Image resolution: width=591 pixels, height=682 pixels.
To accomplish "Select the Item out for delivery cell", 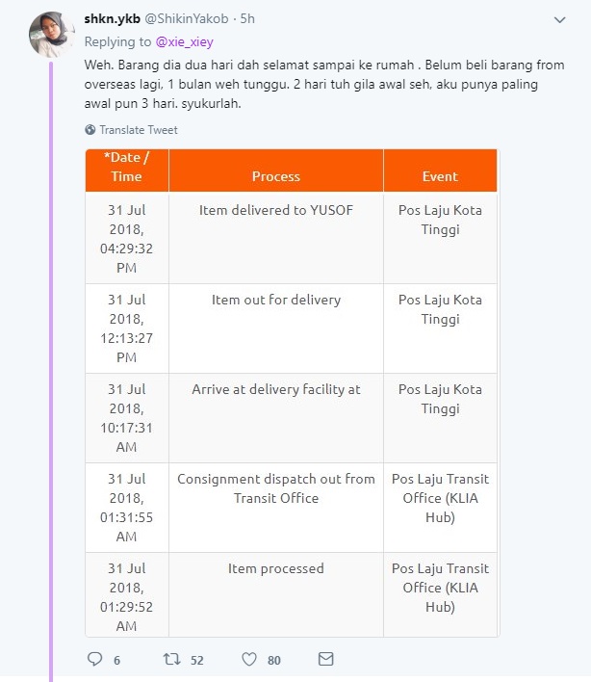I will [276, 300].
